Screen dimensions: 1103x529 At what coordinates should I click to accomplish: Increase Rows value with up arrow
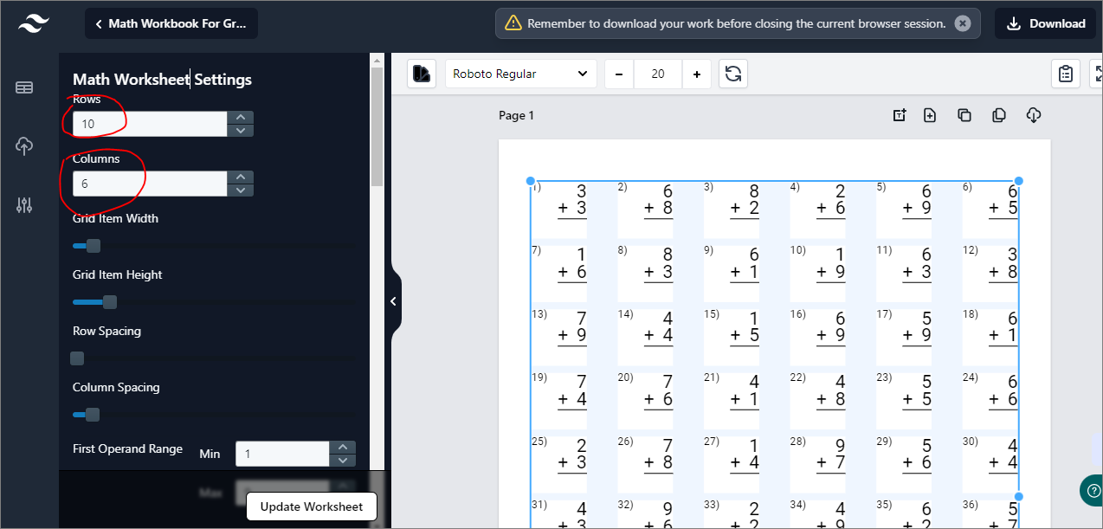click(240, 118)
